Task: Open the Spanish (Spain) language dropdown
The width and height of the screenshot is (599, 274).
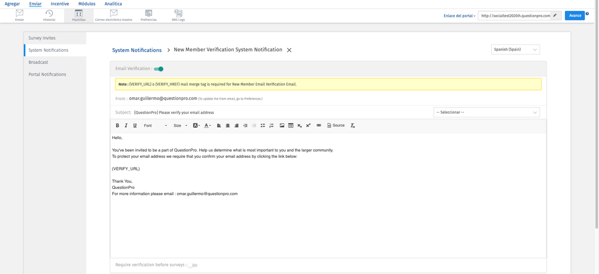Action: 515,49
